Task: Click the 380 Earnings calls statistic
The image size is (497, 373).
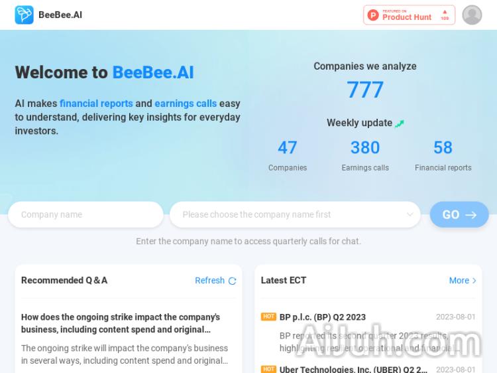Action: [x=365, y=147]
